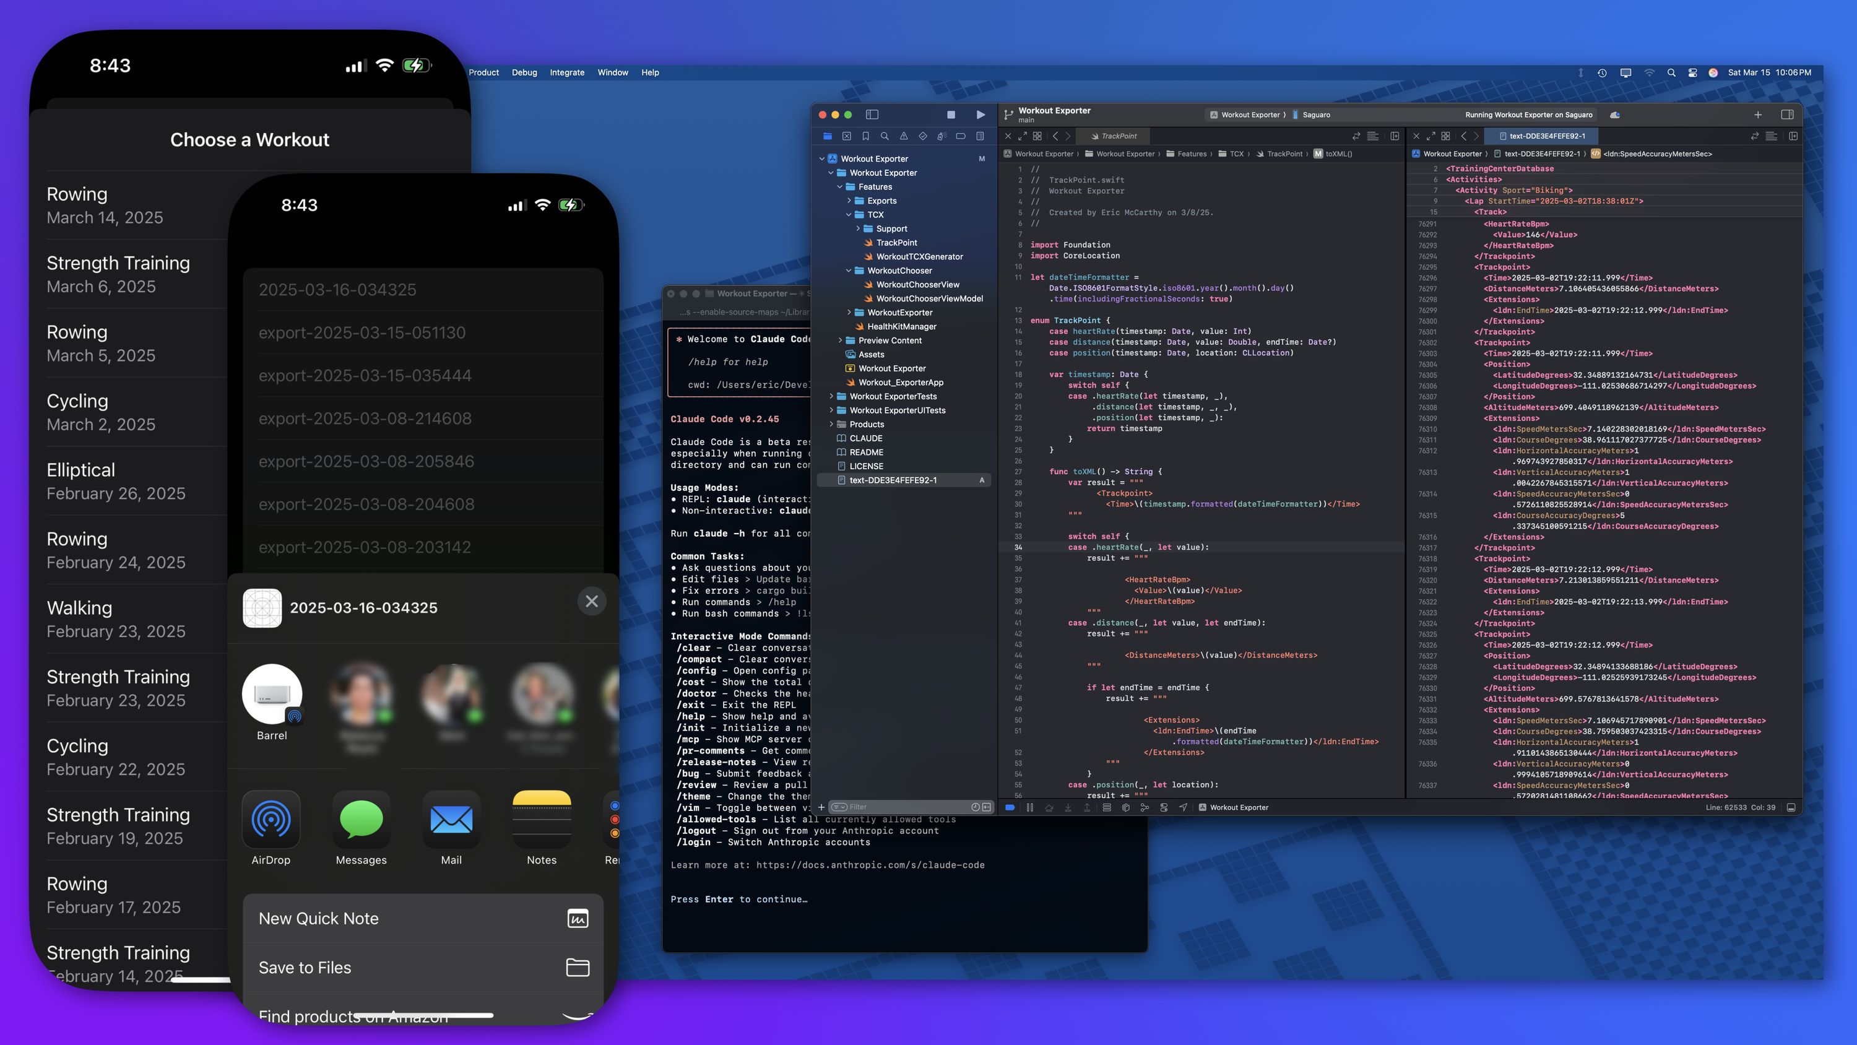The height and width of the screenshot is (1045, 1857).
Task: Expand the Preview Content folder
Action: pyautogui.click(x=840, y=340)
